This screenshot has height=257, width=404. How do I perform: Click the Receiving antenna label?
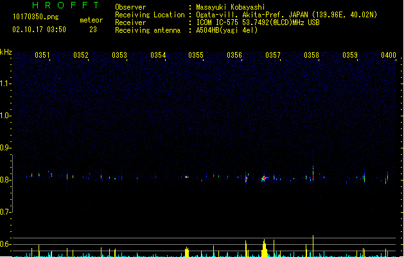tap(148, 30)
